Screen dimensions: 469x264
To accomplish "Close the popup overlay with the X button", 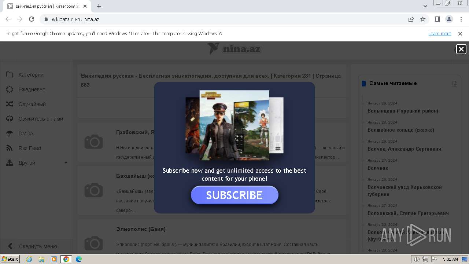I will click(461, 49).
